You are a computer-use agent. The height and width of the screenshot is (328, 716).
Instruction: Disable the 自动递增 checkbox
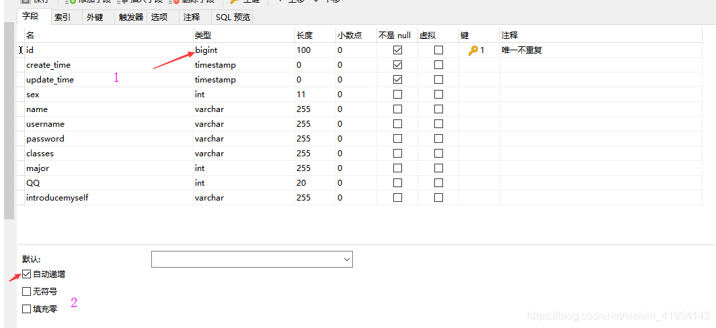[27, 274]
